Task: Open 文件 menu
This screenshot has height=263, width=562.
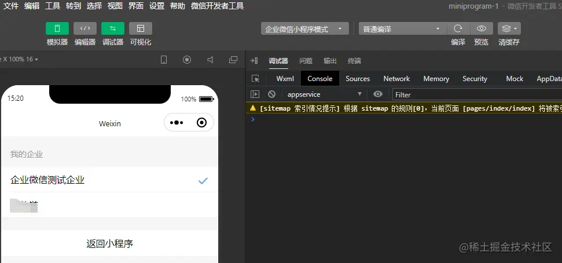Action: (11, 6)
